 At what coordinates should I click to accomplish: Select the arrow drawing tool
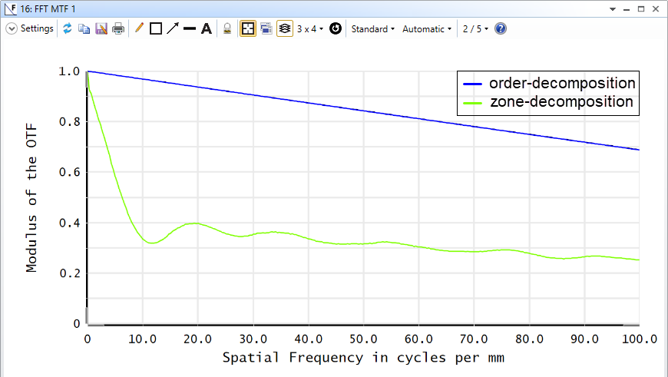pos(173,28)
